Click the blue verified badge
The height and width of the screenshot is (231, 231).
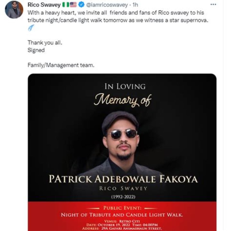click(x=81, y=5)
